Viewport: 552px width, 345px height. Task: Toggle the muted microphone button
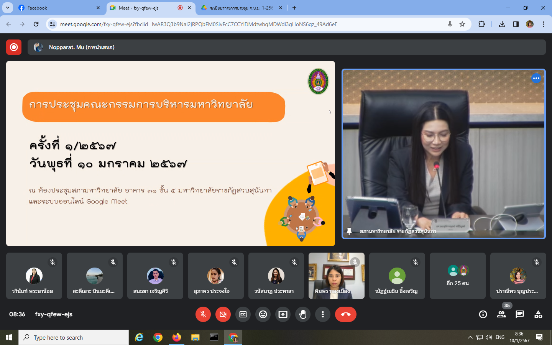pyautogui.click(x=203, y=314)
